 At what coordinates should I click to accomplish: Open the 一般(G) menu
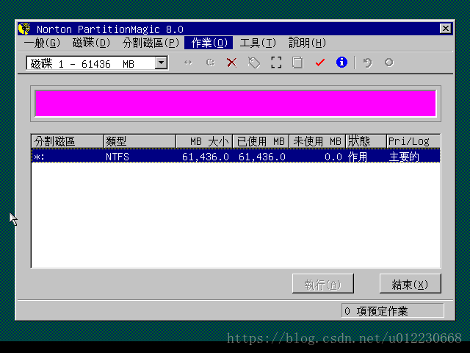(x=42, y=43)
